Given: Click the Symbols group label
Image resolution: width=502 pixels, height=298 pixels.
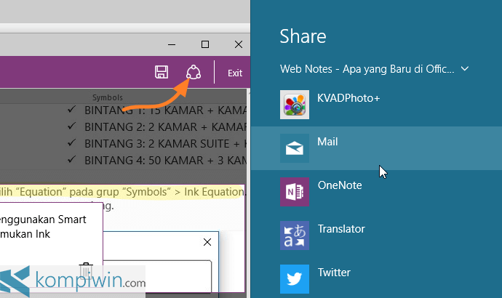Looking at the screenshot, I should pos(108,97).
